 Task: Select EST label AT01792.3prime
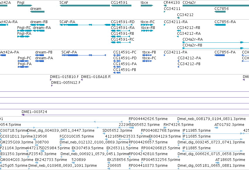[x=229, y=125]
